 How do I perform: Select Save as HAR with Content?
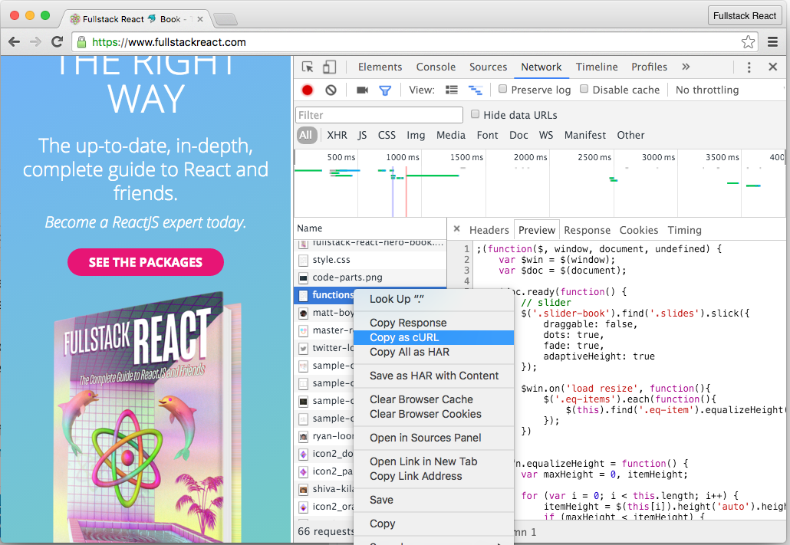click(433, 376)
